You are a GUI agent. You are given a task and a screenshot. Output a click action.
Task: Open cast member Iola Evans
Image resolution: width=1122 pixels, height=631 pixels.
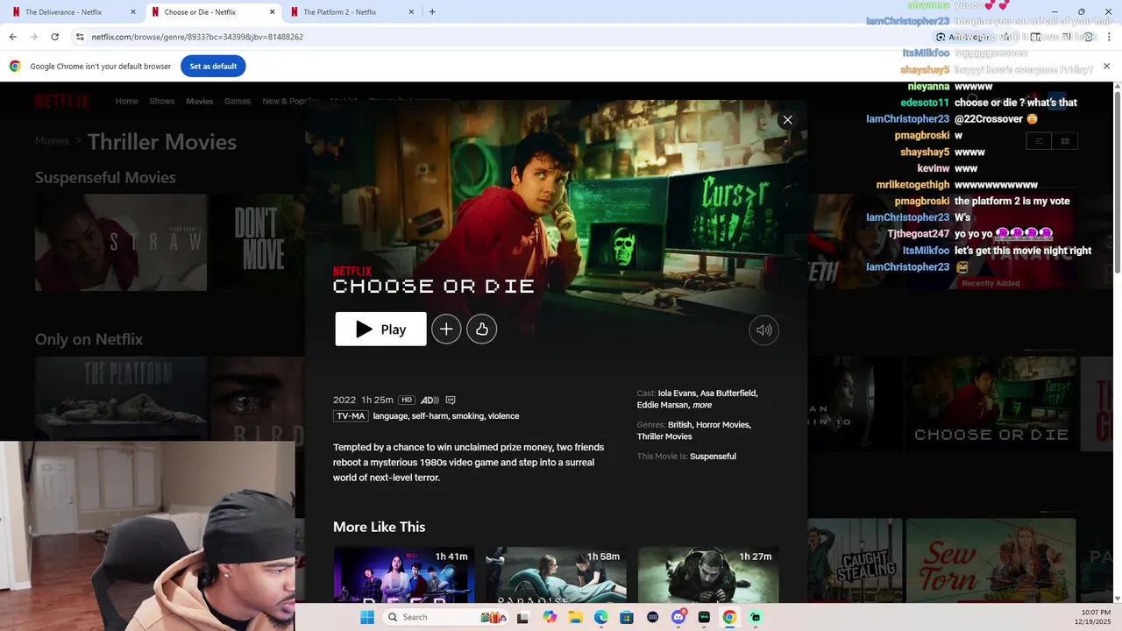point(677,393)
